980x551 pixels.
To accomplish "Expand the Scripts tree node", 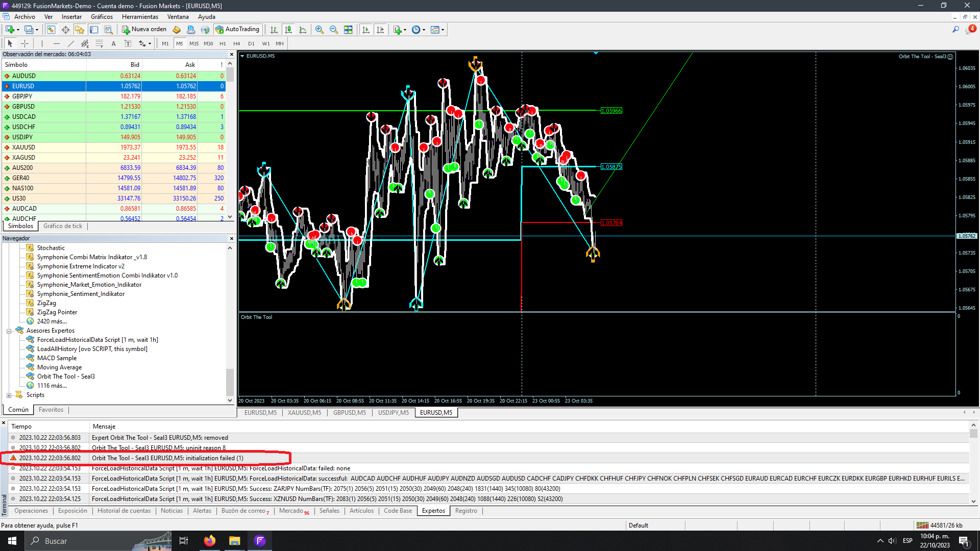I will pyautogui.click(x=9, y=395).
